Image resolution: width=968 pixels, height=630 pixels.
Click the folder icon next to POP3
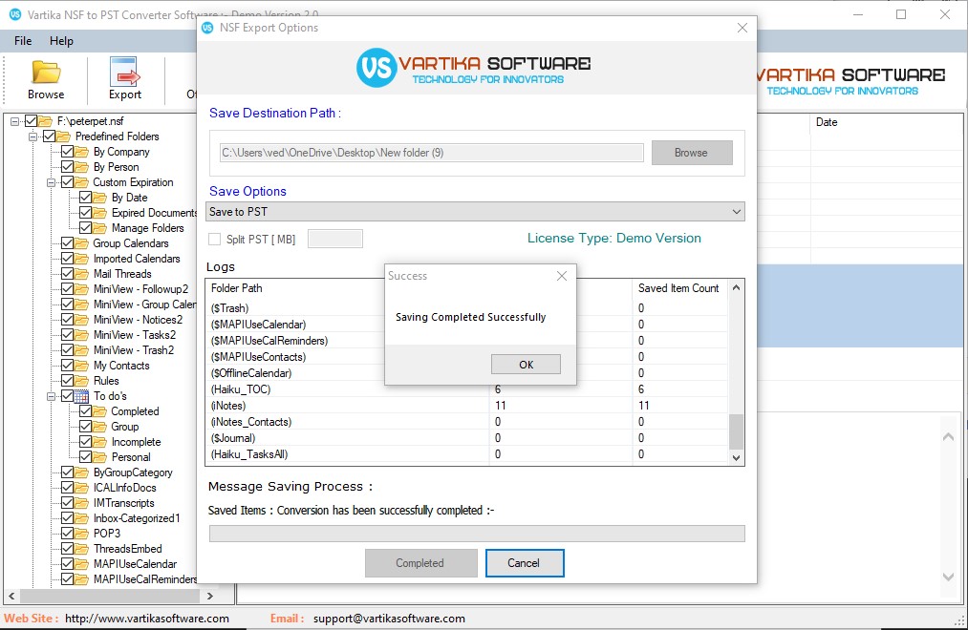(81, 534)
